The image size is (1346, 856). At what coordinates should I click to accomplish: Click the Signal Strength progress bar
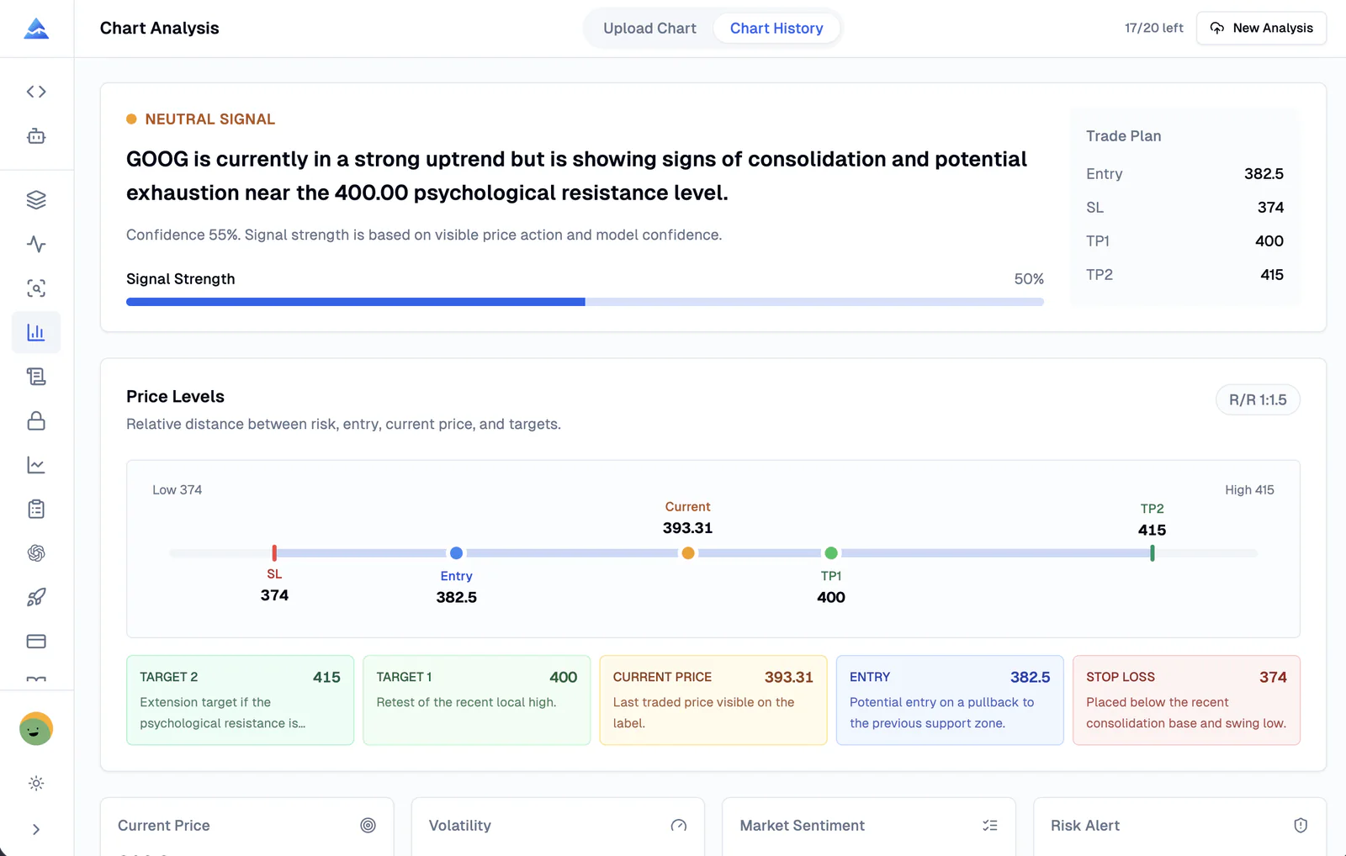[585, 302]
